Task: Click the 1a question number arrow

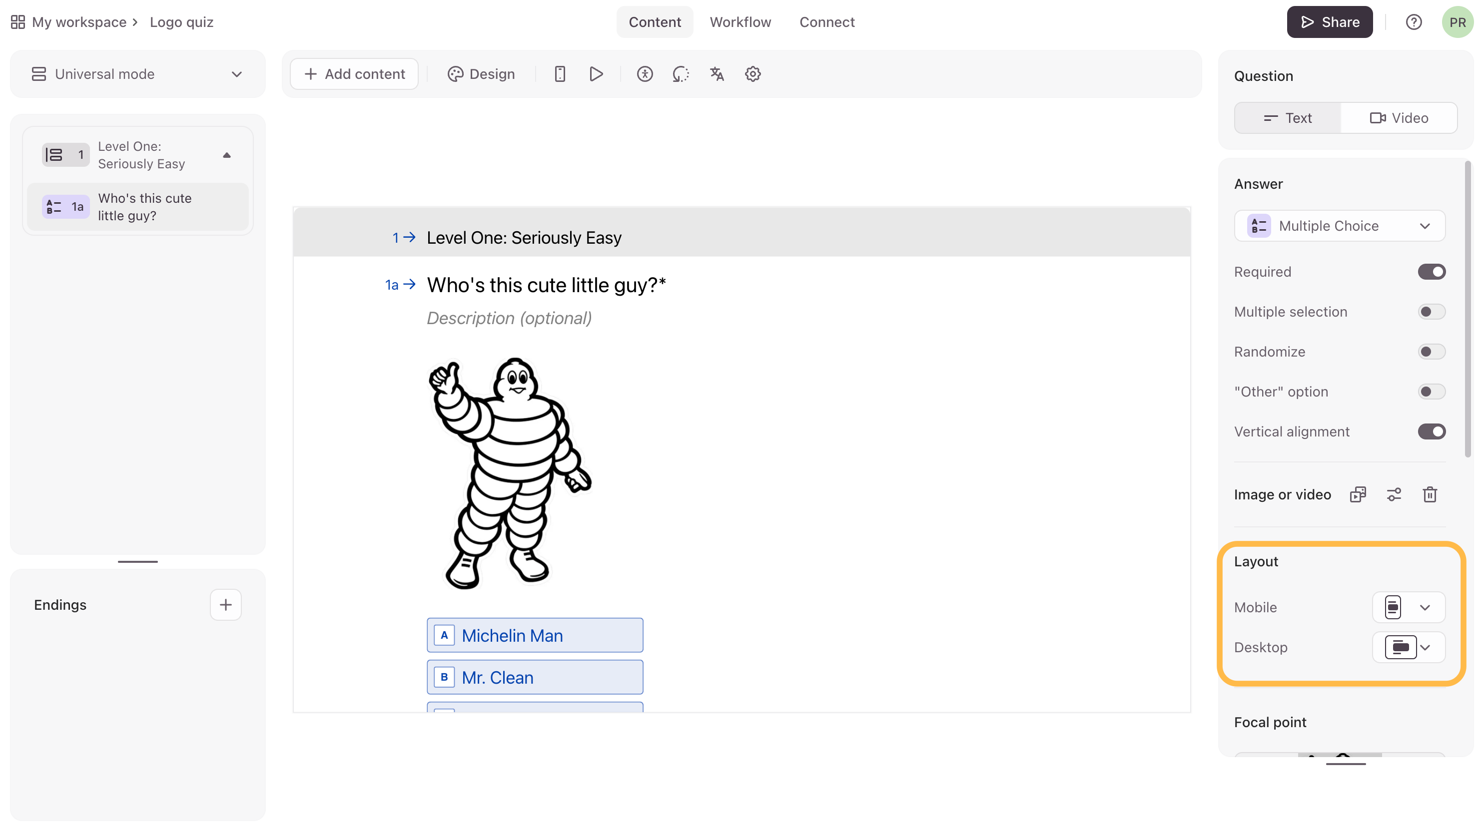Action: pos(400,285)
